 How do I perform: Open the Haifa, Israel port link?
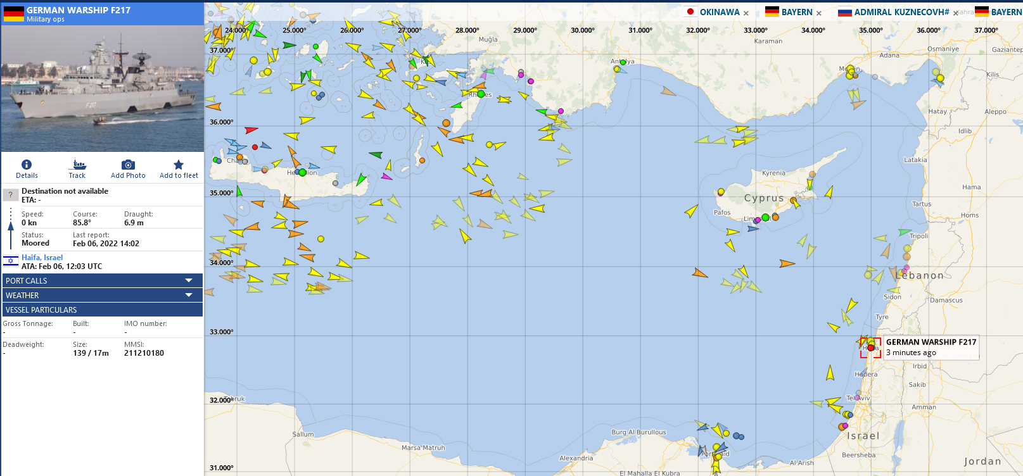pos(42,258)
